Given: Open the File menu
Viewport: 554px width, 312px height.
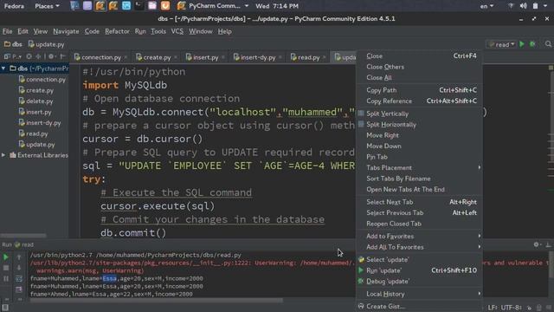Looking at the screenshot, I should click(x=7, y=31).
